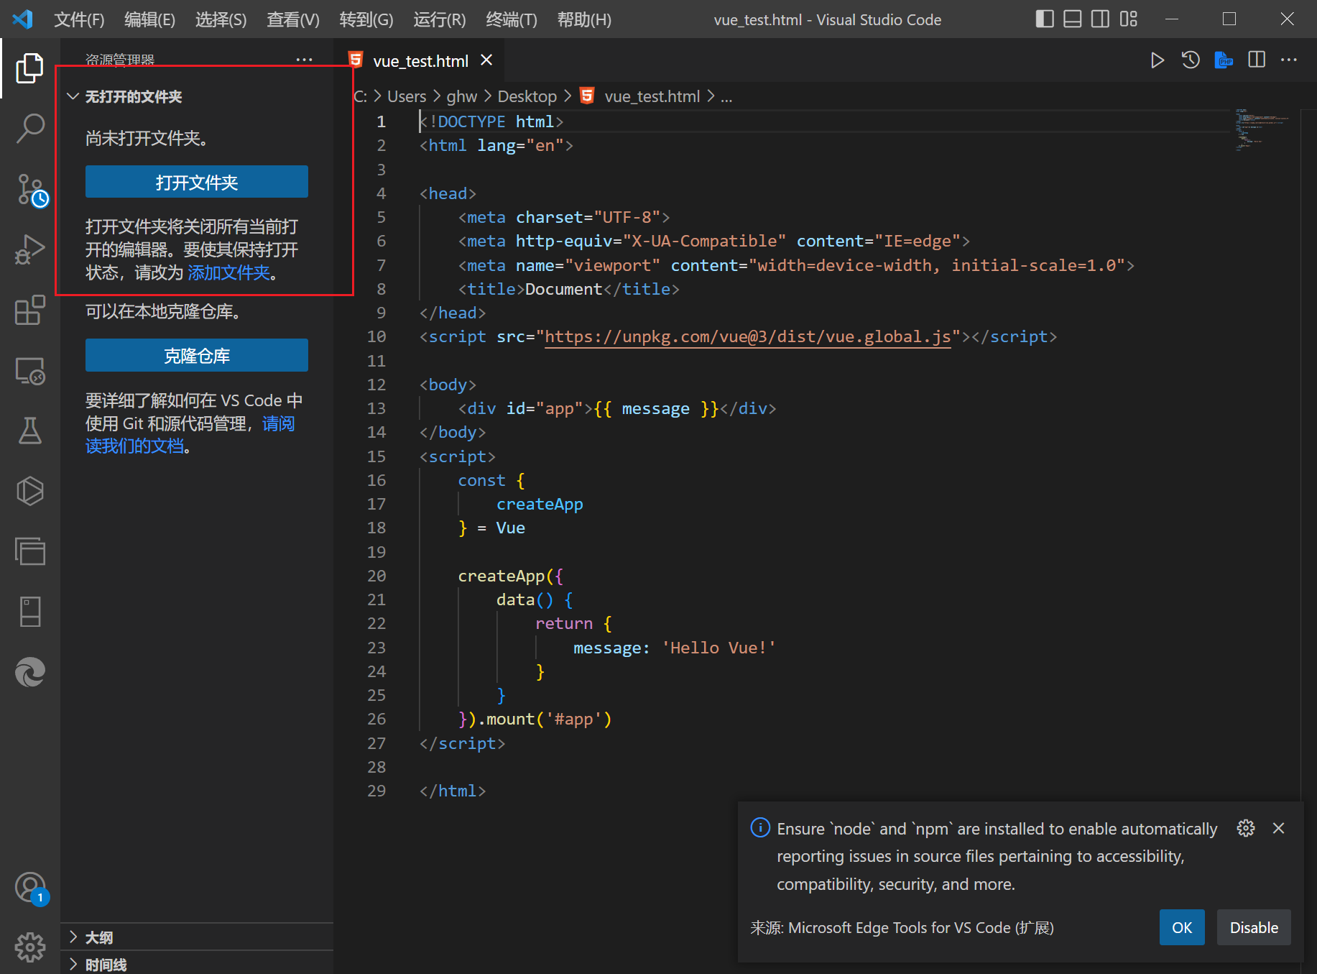The image size is (1317, 974).
Task: Run vue_test.html using the play icon
Action: point(1157,60)
